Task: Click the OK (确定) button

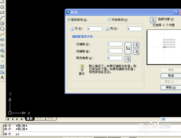Action: [171, 70]
